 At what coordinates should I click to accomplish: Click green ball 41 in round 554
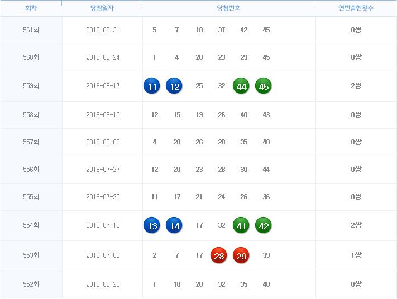(241, 225)
